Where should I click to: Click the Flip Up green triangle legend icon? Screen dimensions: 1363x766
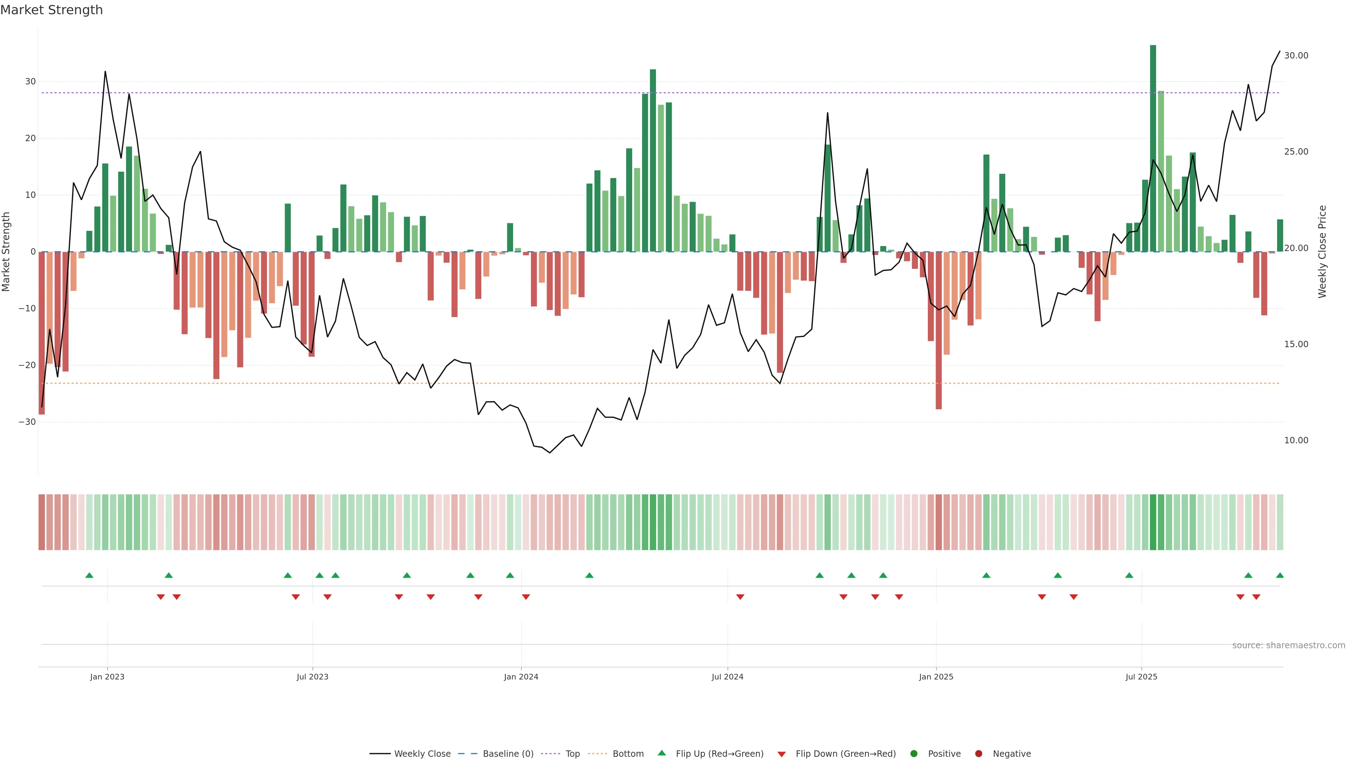coord(661,753)
